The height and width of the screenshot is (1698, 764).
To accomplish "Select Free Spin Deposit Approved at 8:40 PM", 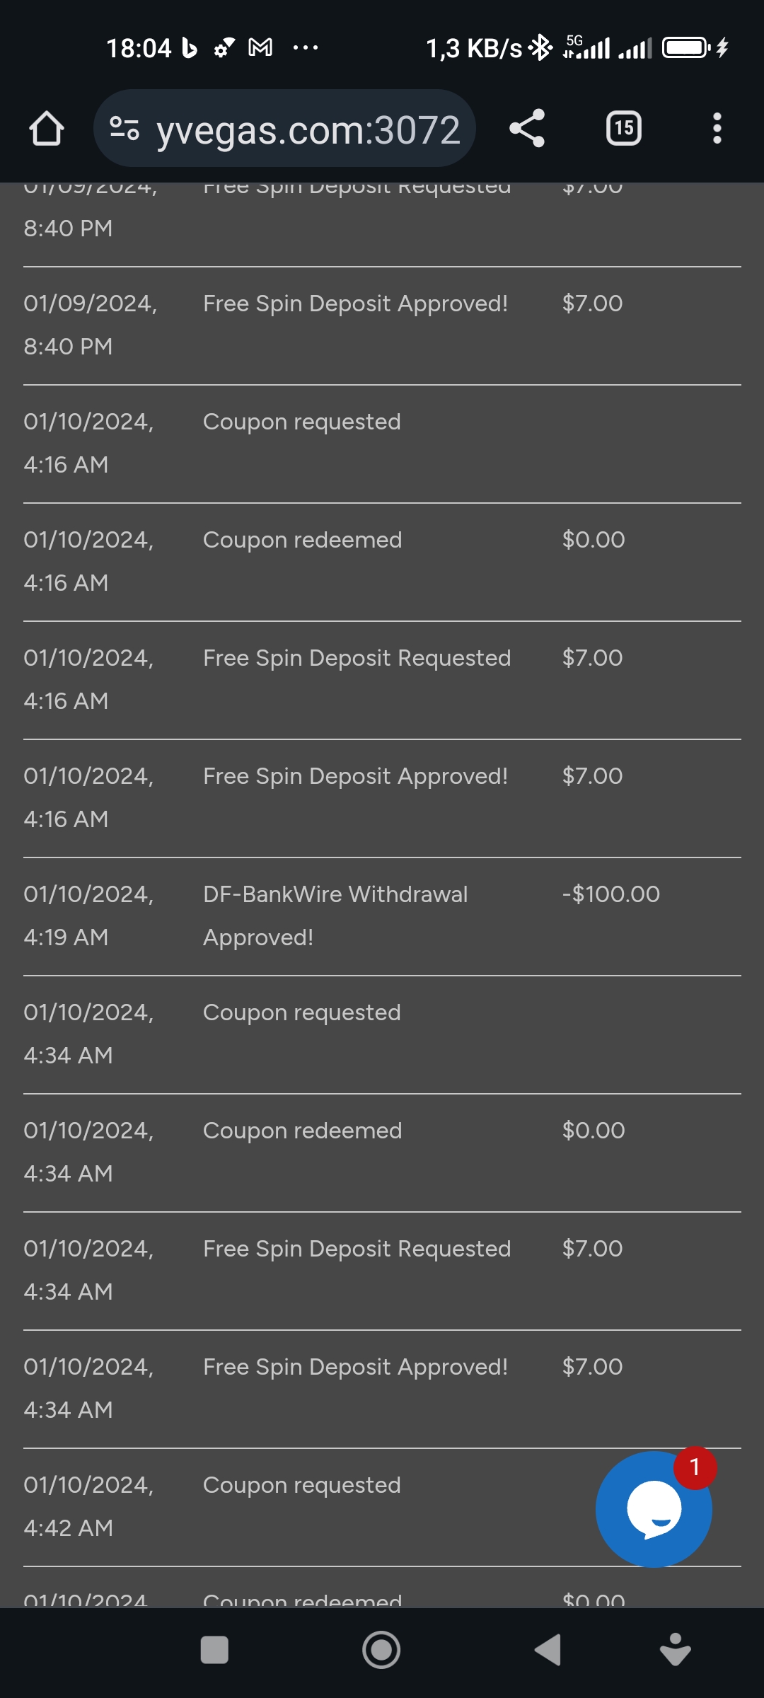I will point(355,304).
